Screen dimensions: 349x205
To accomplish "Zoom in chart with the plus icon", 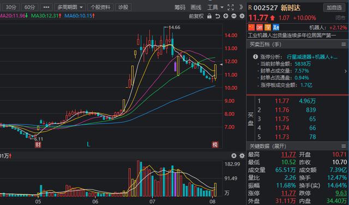I will [226, 16].
